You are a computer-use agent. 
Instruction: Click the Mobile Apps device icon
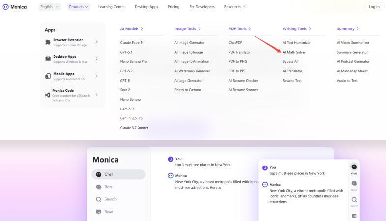[x=48, y=76]
